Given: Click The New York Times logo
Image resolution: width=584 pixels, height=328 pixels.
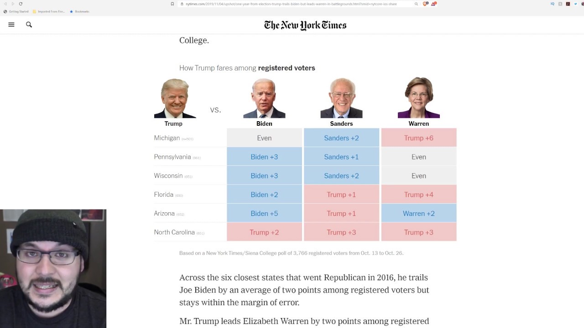Looking at the screenshot, I should (305, 25).
